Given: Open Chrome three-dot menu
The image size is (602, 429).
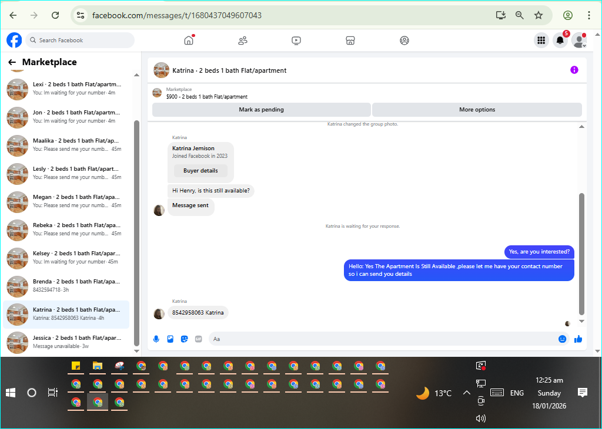Looking at the screenshot, I should pyautogui.click(x=589, y=15).
